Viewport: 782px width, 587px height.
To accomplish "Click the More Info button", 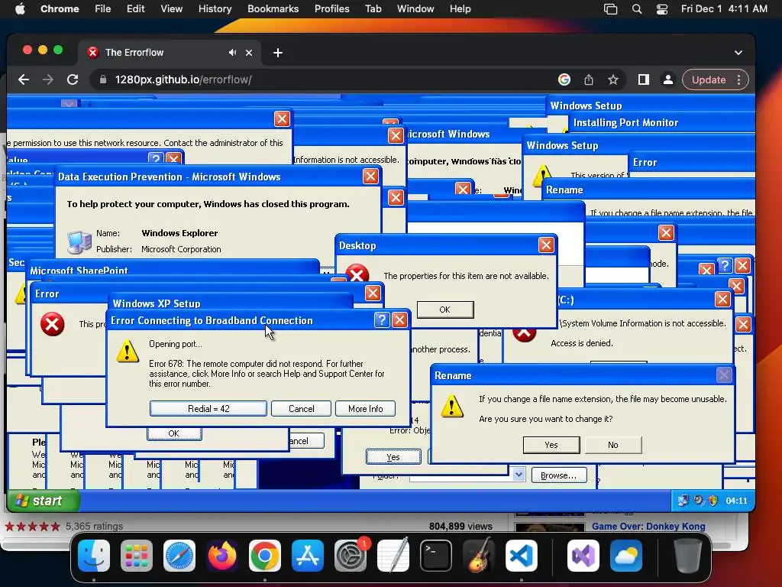I will pyautogui.click(x=366, y=409).
